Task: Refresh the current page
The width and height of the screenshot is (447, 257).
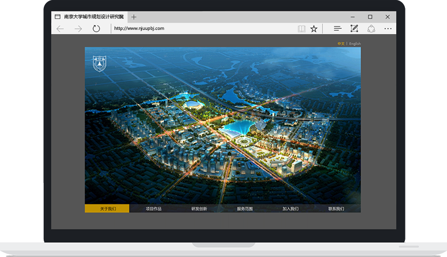Action: [96, 29]
